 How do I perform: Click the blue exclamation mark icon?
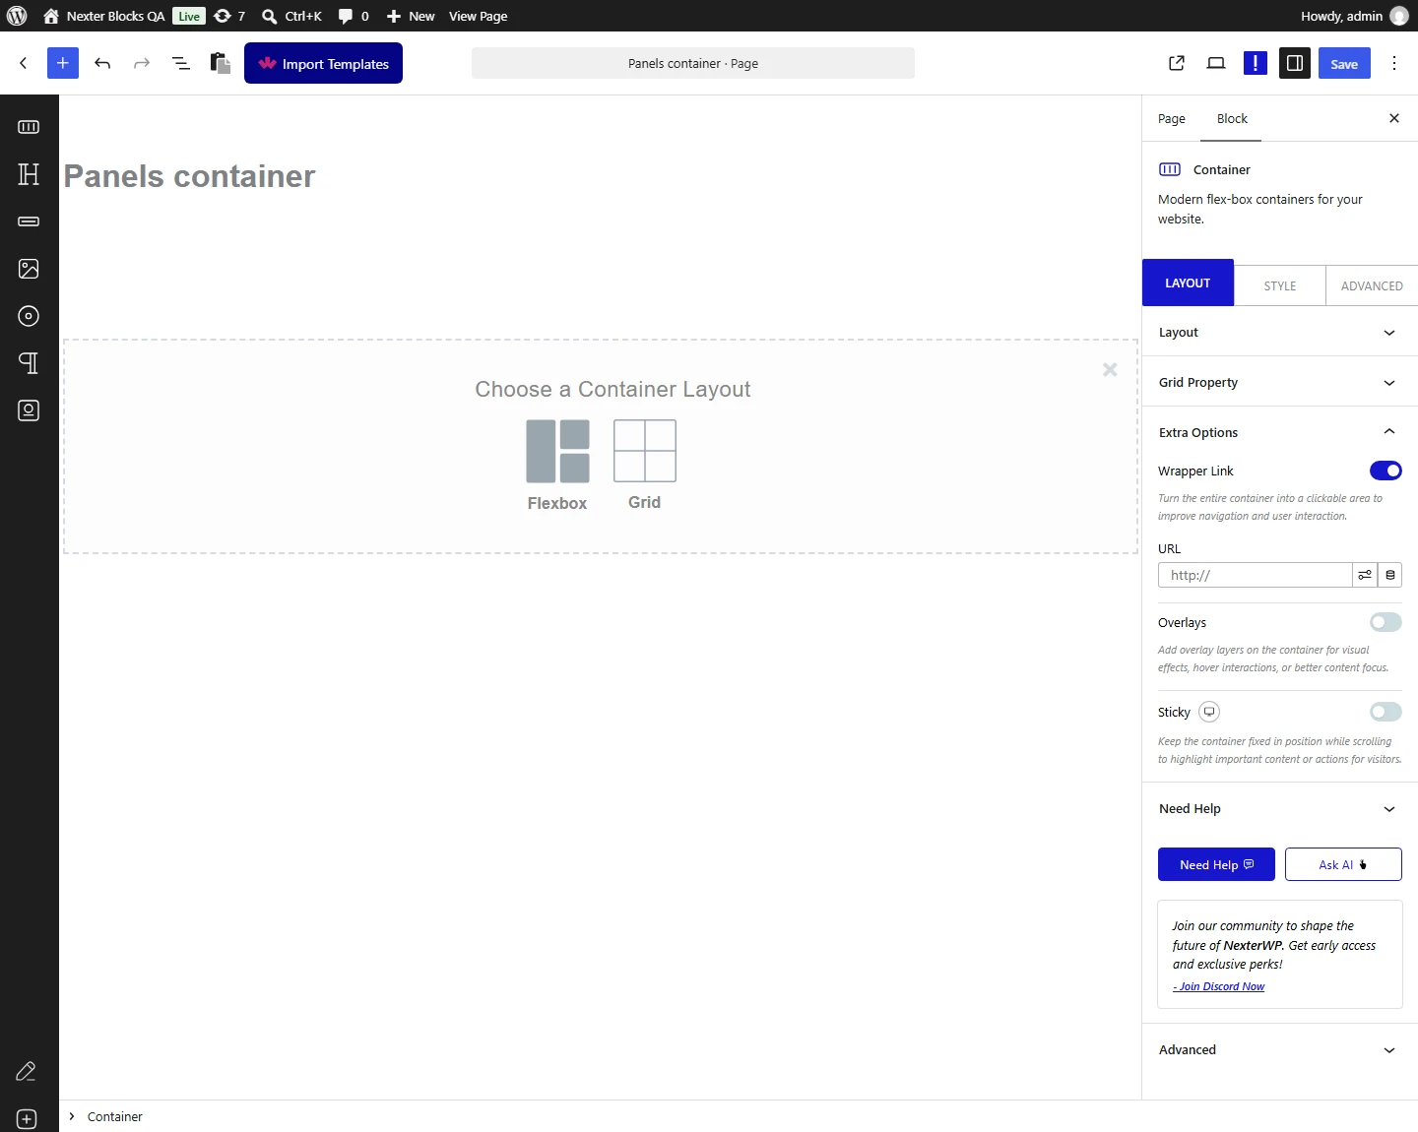tap(1256, 63)
